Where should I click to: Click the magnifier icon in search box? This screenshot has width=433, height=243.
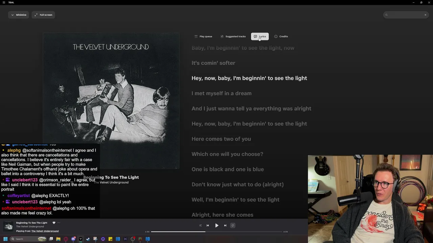tap(386, 15)
